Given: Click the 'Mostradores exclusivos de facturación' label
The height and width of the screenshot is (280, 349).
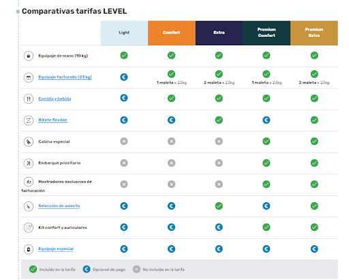Looking at the screenshot, I should tap(57, 186).
